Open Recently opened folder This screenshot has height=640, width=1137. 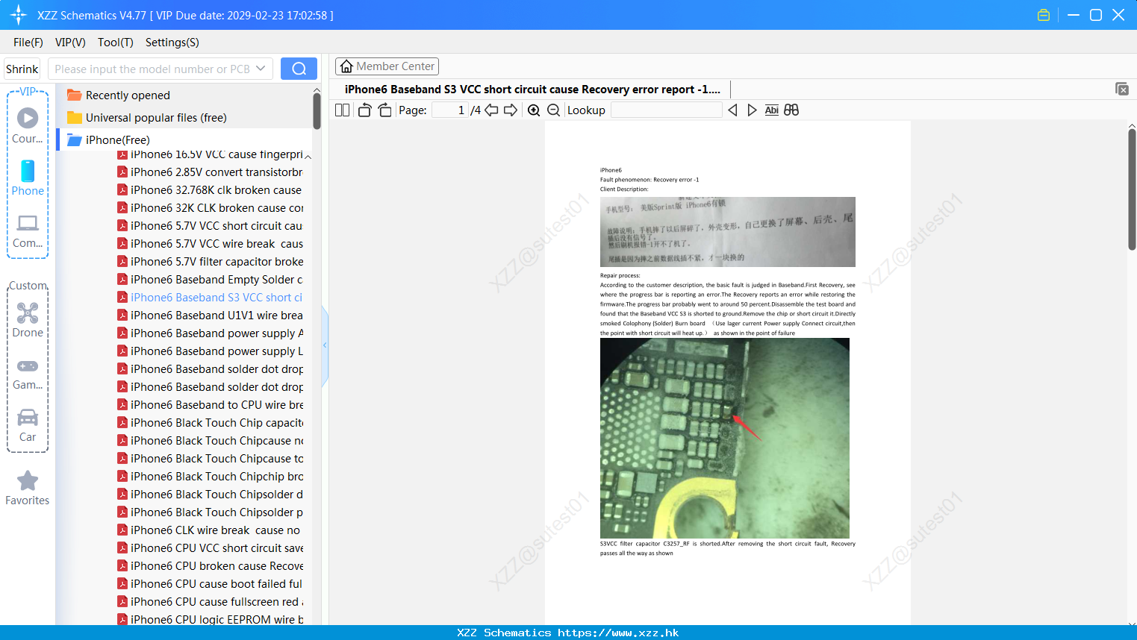click(128, 95)
